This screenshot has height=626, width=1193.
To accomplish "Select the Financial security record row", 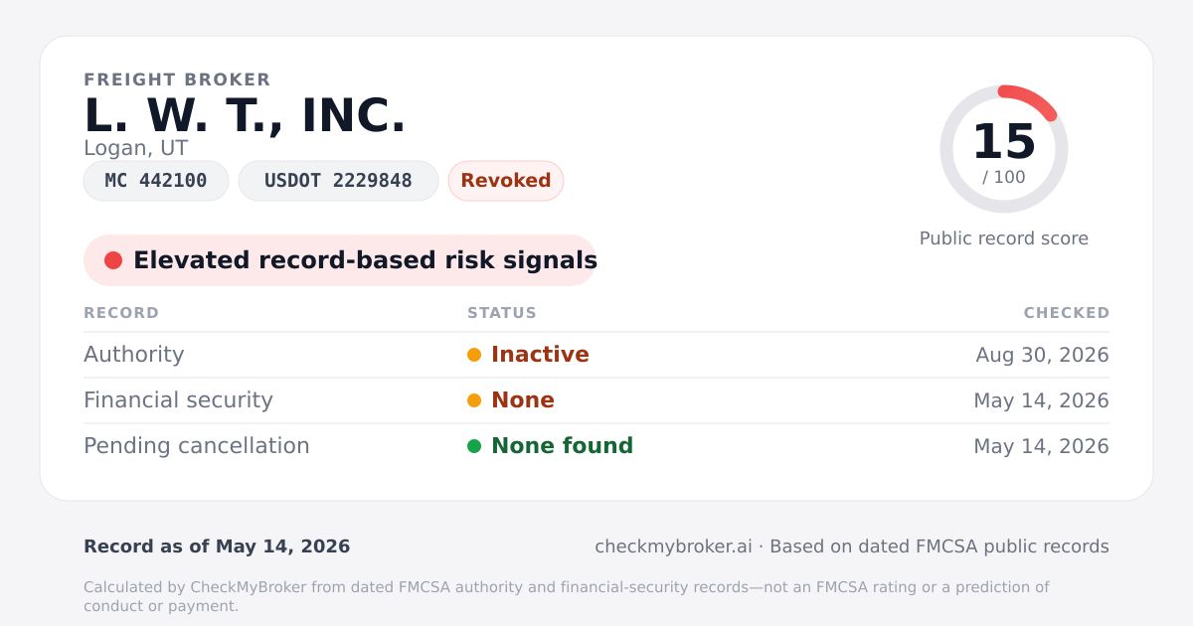I will [x=596, y=400].
